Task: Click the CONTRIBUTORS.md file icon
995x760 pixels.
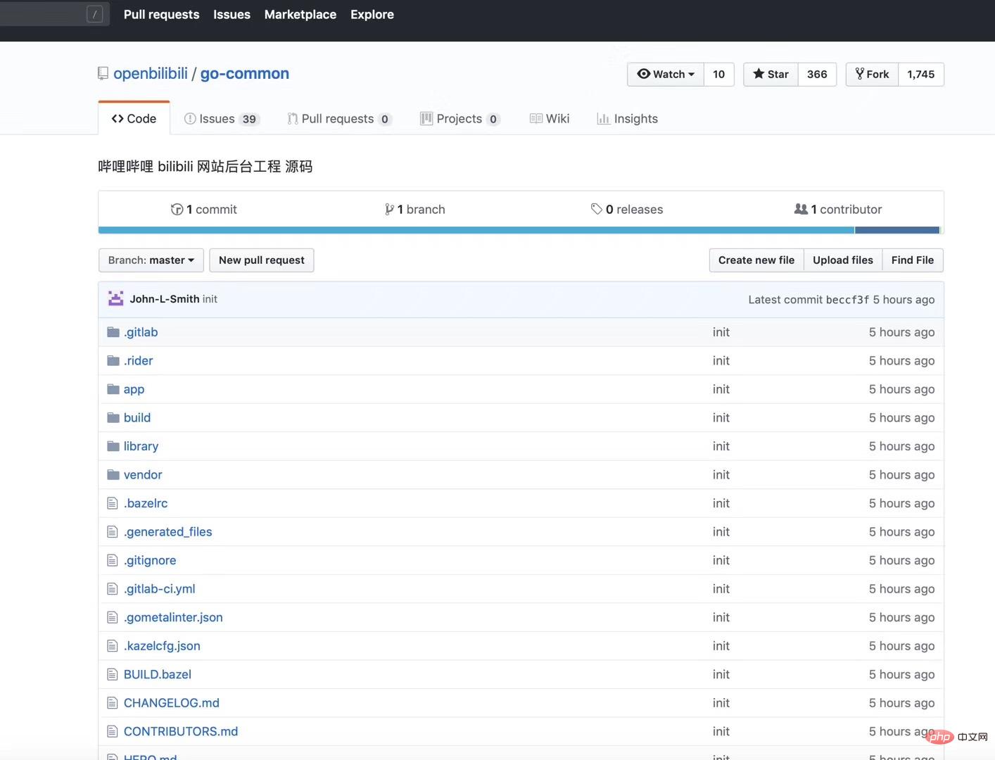Action: point(112,731)
